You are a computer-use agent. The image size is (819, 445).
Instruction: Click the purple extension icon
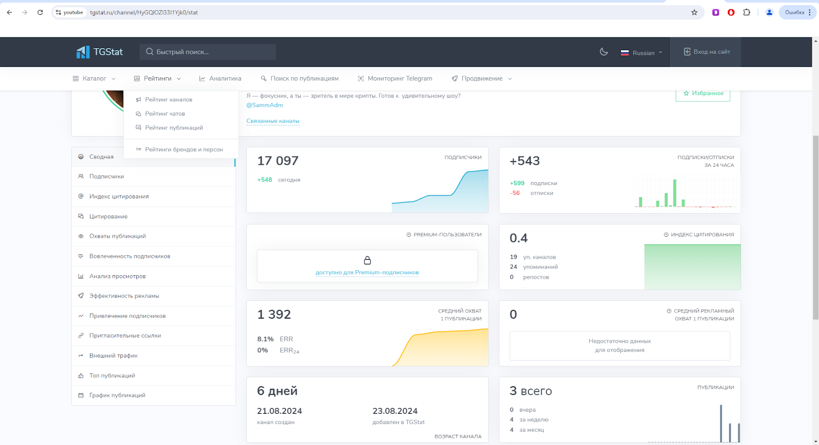click(716, 12)
